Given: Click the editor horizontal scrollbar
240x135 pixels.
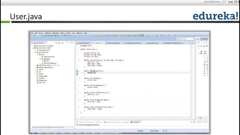Looking at the screenshot, I should [x=135, y=117].
